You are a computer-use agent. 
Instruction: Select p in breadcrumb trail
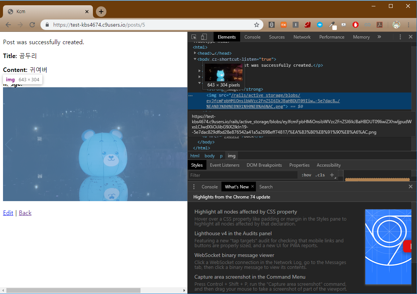click(221, 156)
